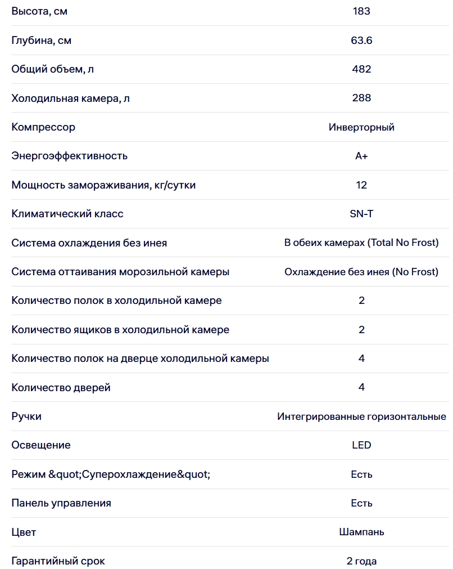The width and height of the screenshot is (453, 569).
Task: Select the depth value 63.6
Action: 361,40
